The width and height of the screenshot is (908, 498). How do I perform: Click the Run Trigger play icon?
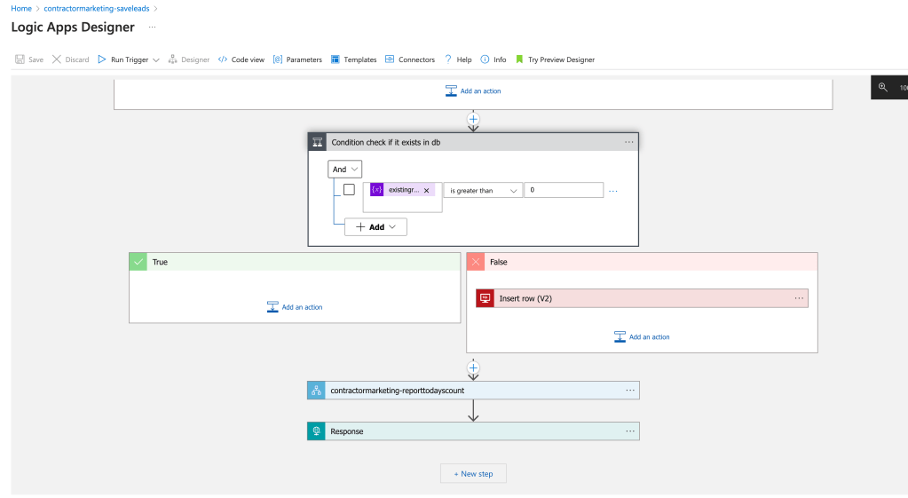[x=102, y=59]
